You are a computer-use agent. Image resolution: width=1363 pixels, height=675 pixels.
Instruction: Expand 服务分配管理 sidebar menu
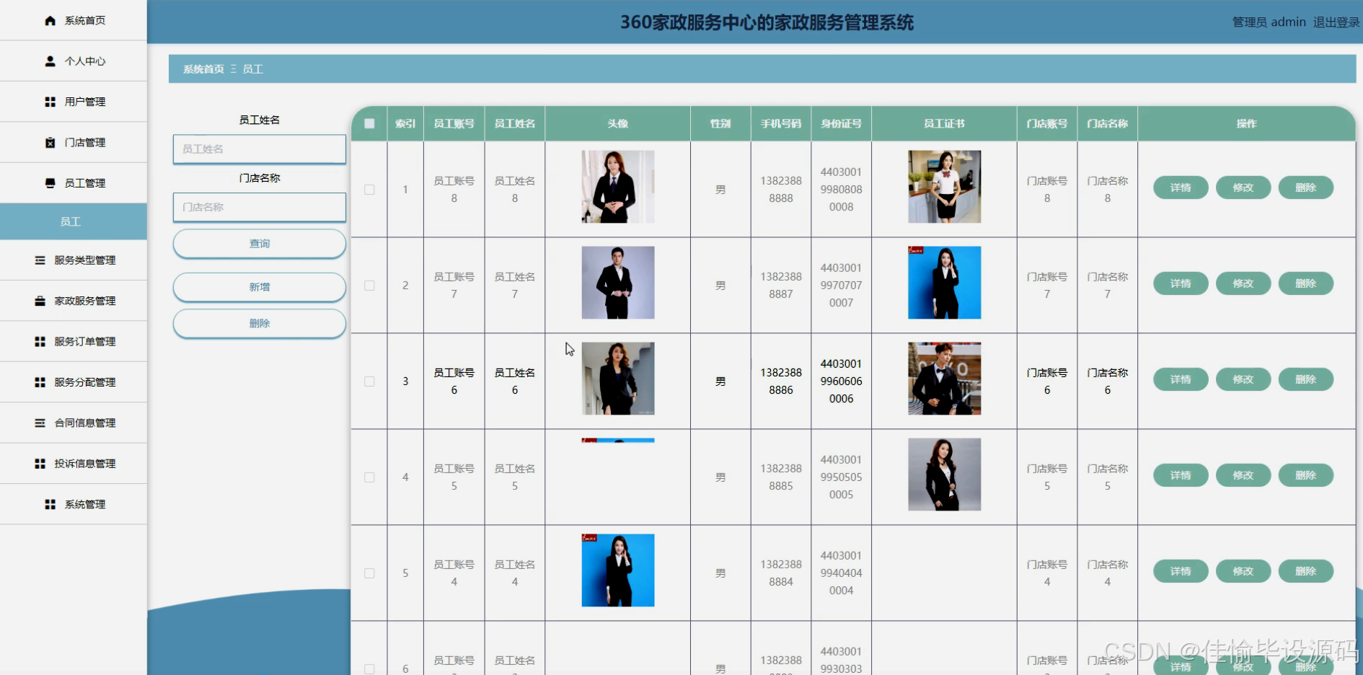pyautogui.click(x=74, y=382)
